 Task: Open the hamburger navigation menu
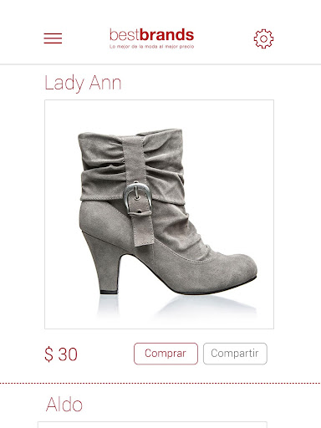coord(53,38)
